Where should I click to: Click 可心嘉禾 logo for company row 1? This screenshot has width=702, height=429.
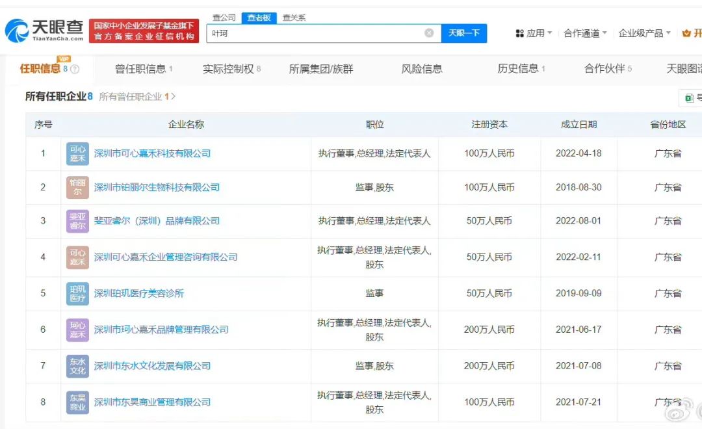click(77, 154)
